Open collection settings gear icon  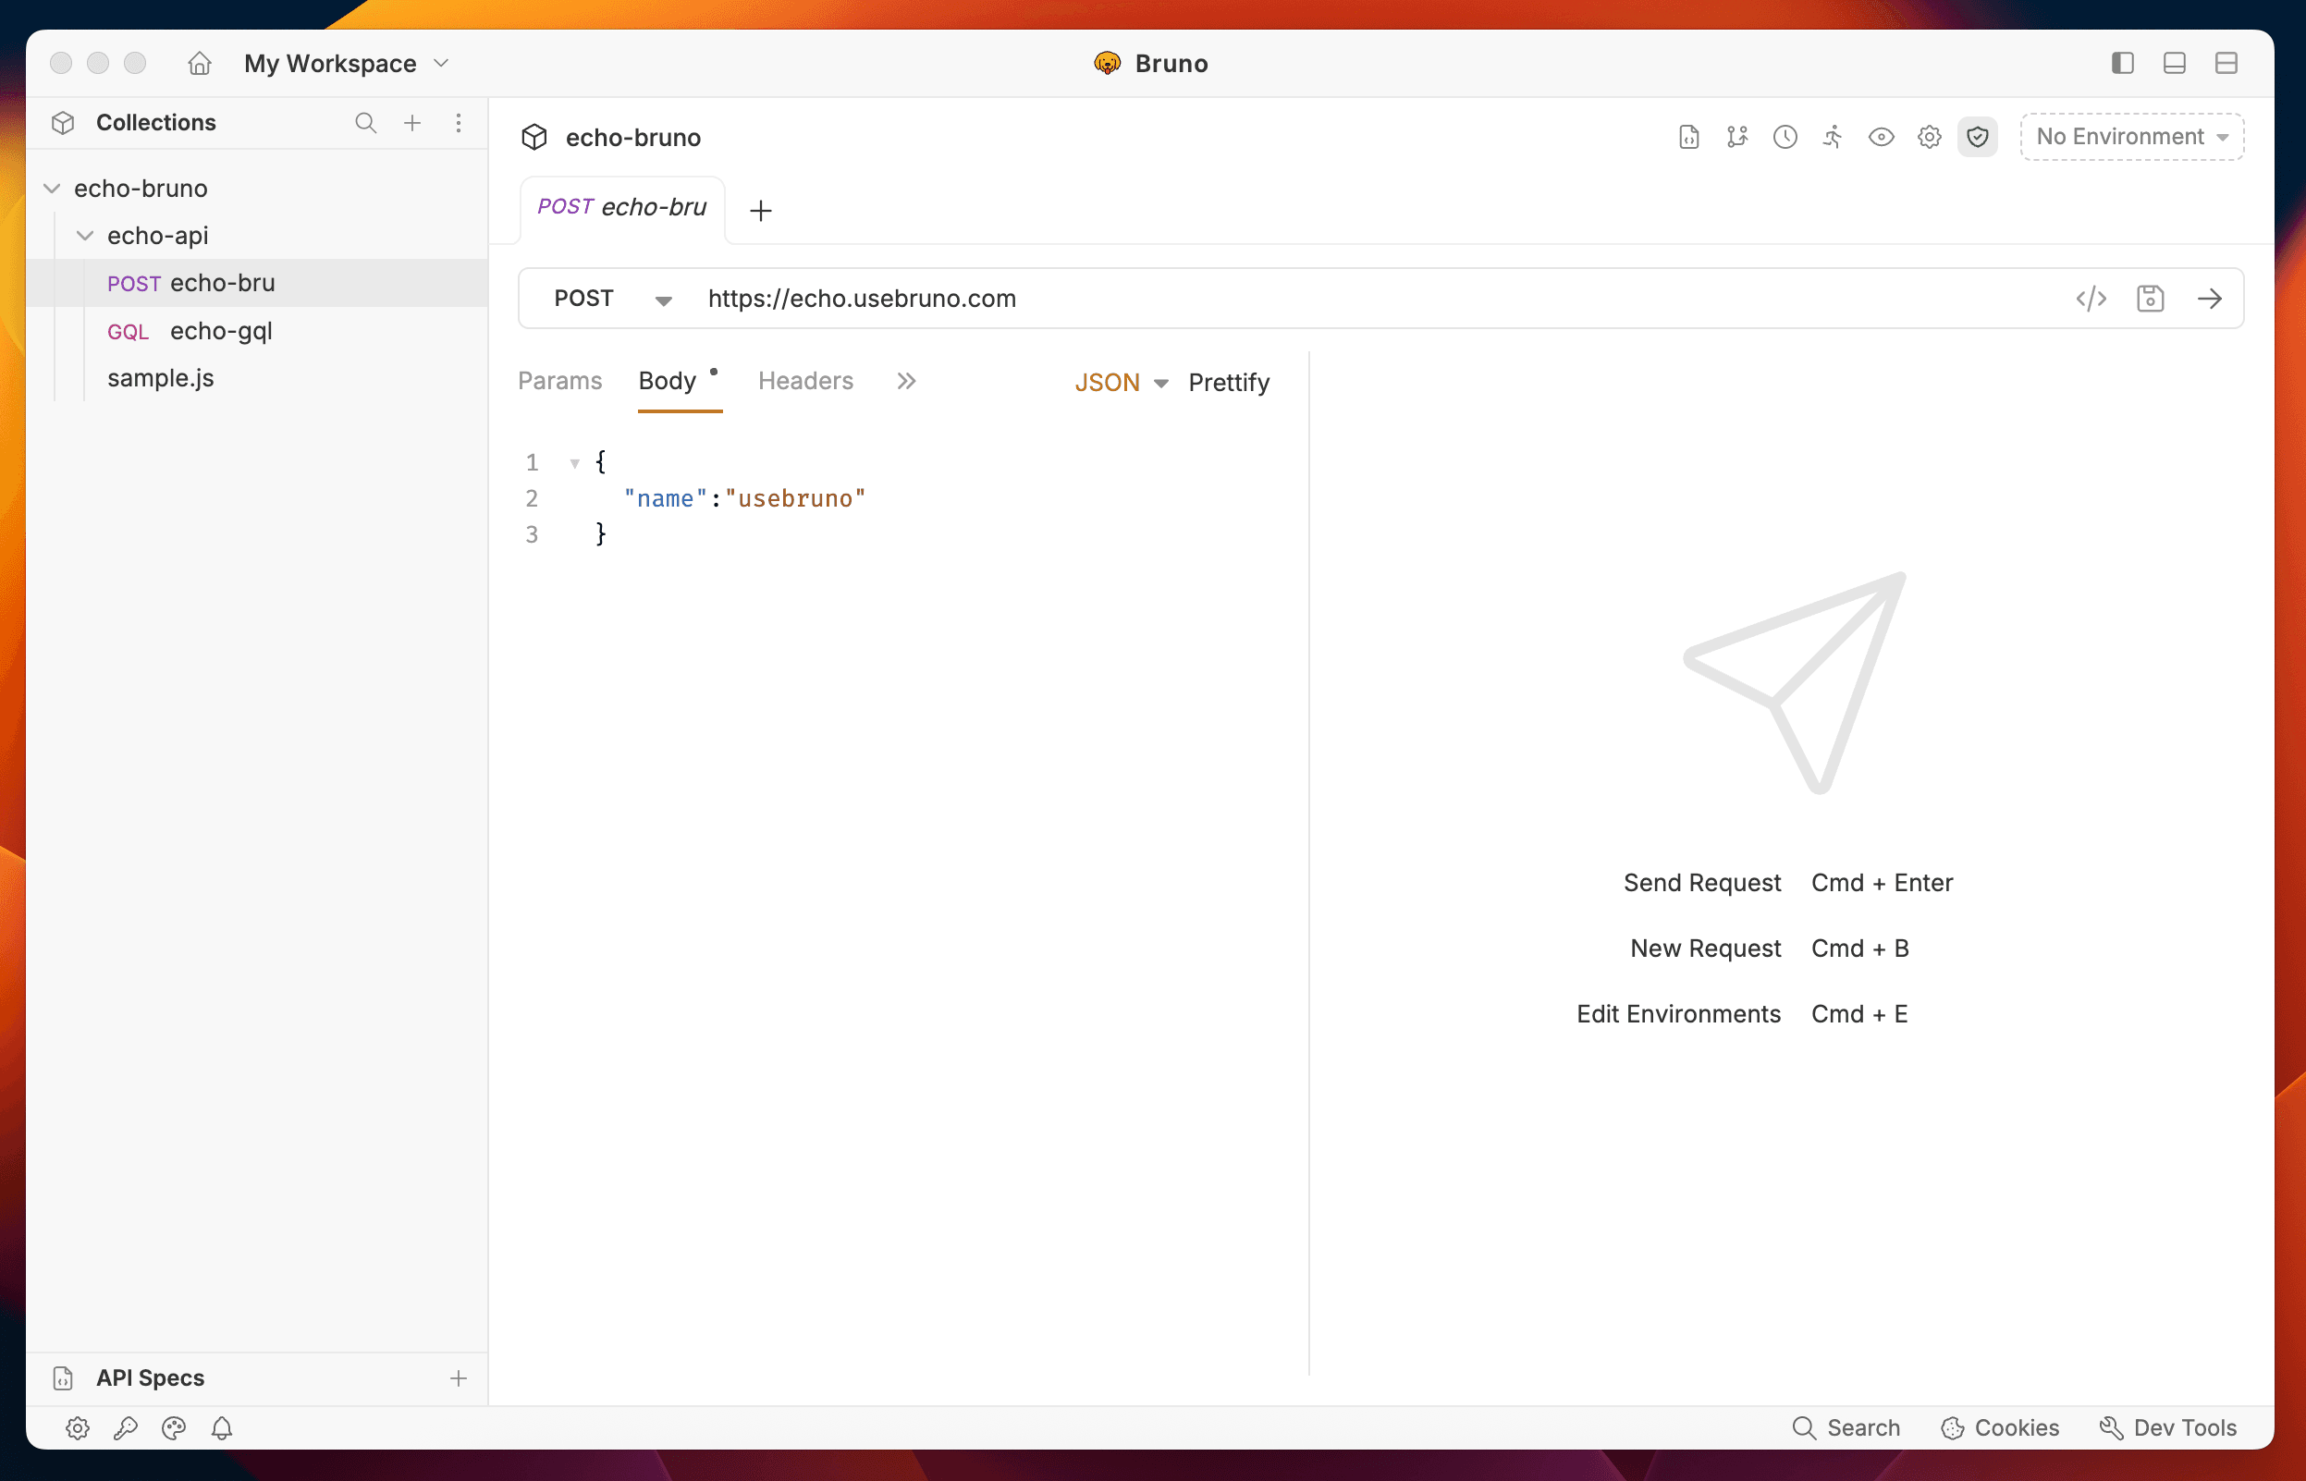pos(1929,137)
